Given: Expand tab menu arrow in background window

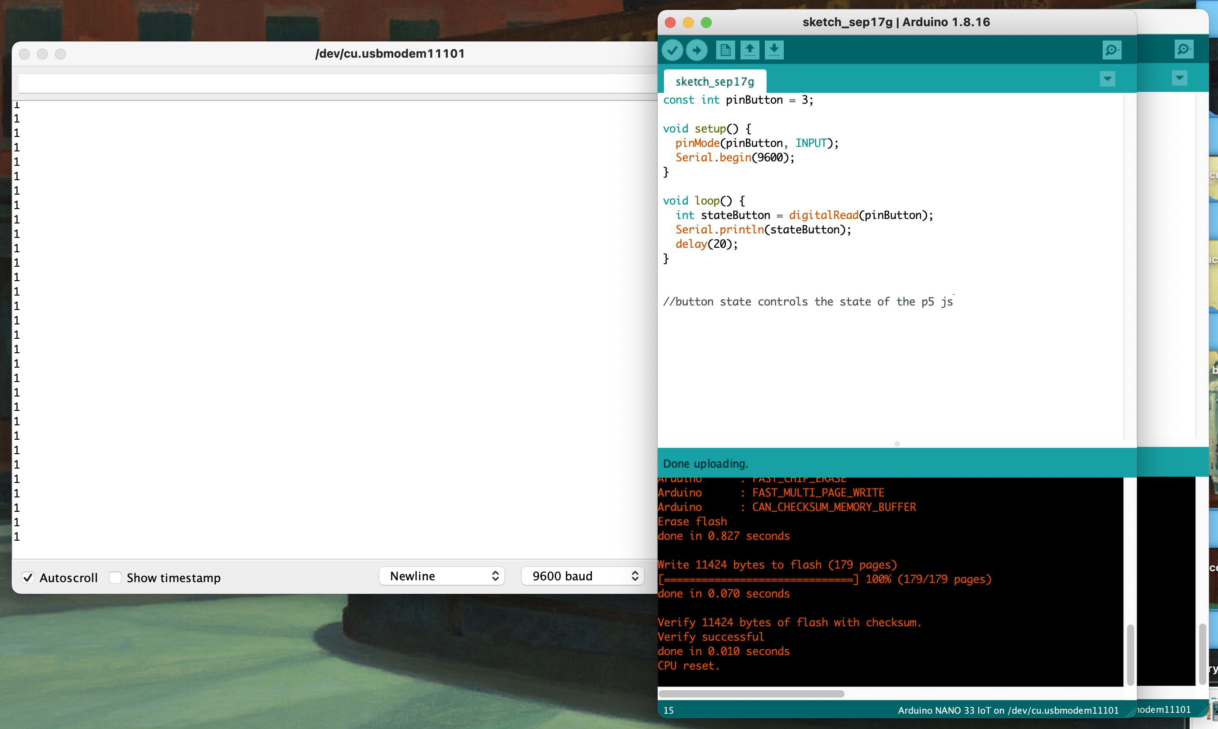Looking at the screenshot, I should click(1179, 78).
